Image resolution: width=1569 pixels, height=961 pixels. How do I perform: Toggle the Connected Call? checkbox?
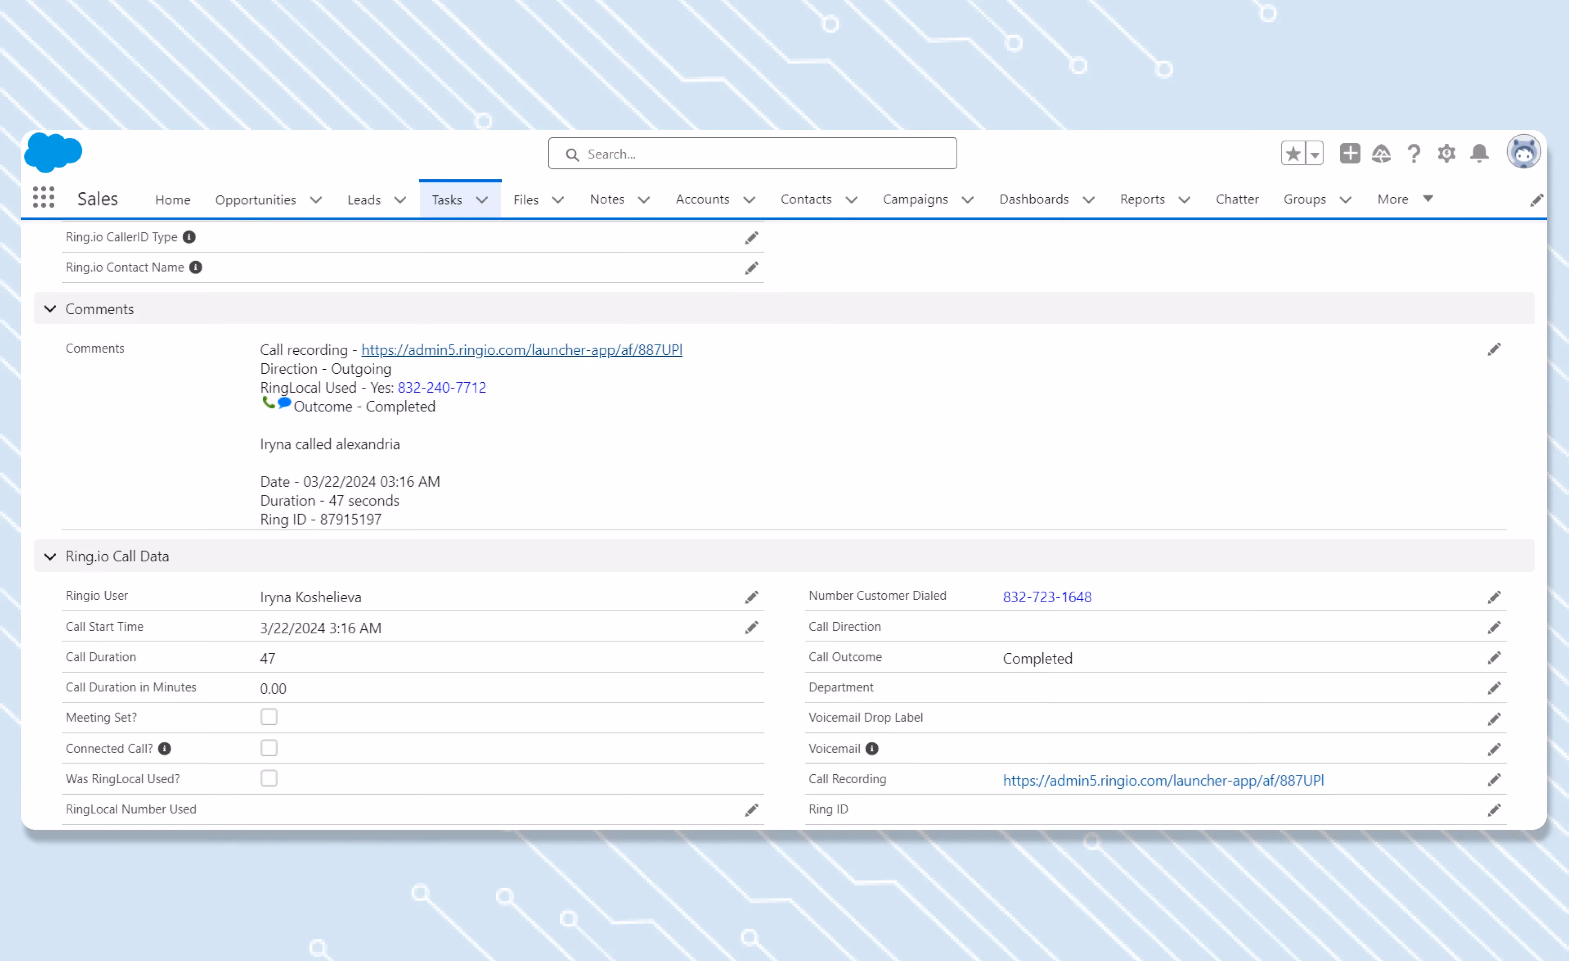(x=269, y=747)
